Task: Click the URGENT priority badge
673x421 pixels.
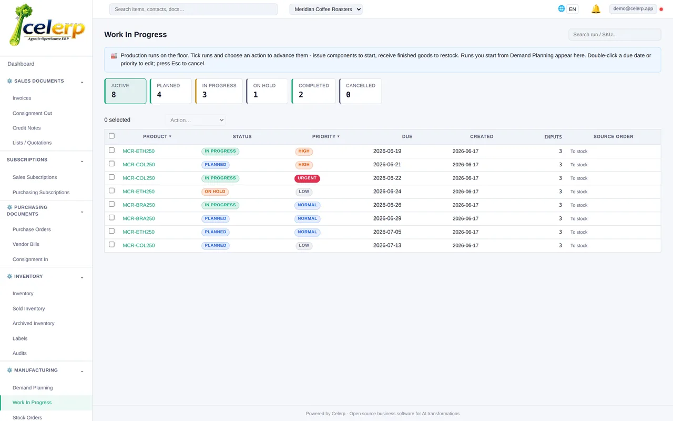Action: click(x=307, y=178)
